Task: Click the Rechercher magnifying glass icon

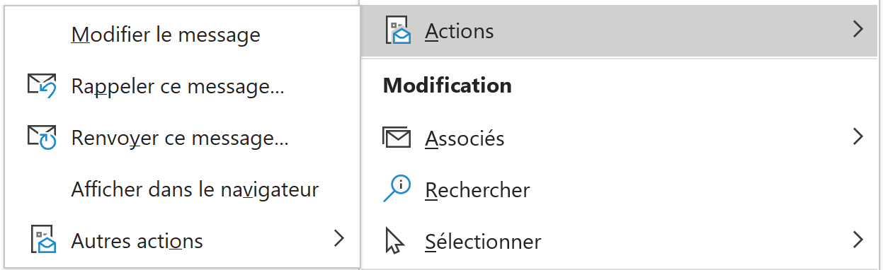Action: 397,189
